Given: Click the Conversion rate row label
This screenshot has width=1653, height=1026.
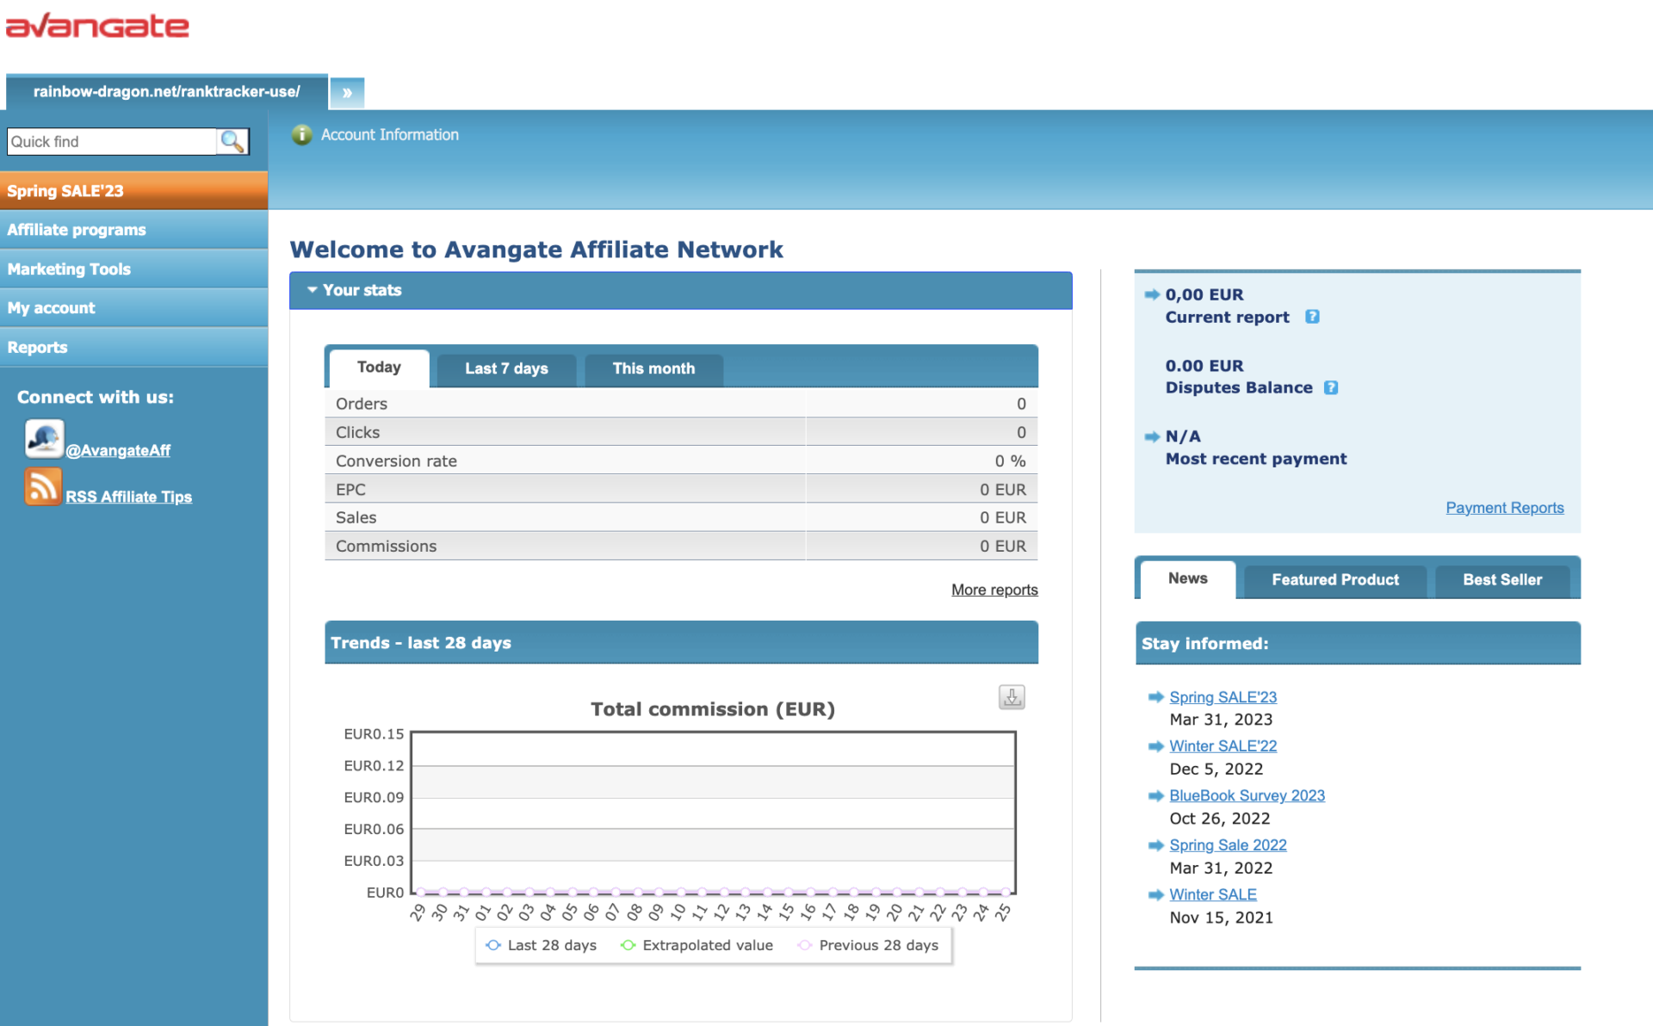Looking at the screenshot, I should 396,460.
